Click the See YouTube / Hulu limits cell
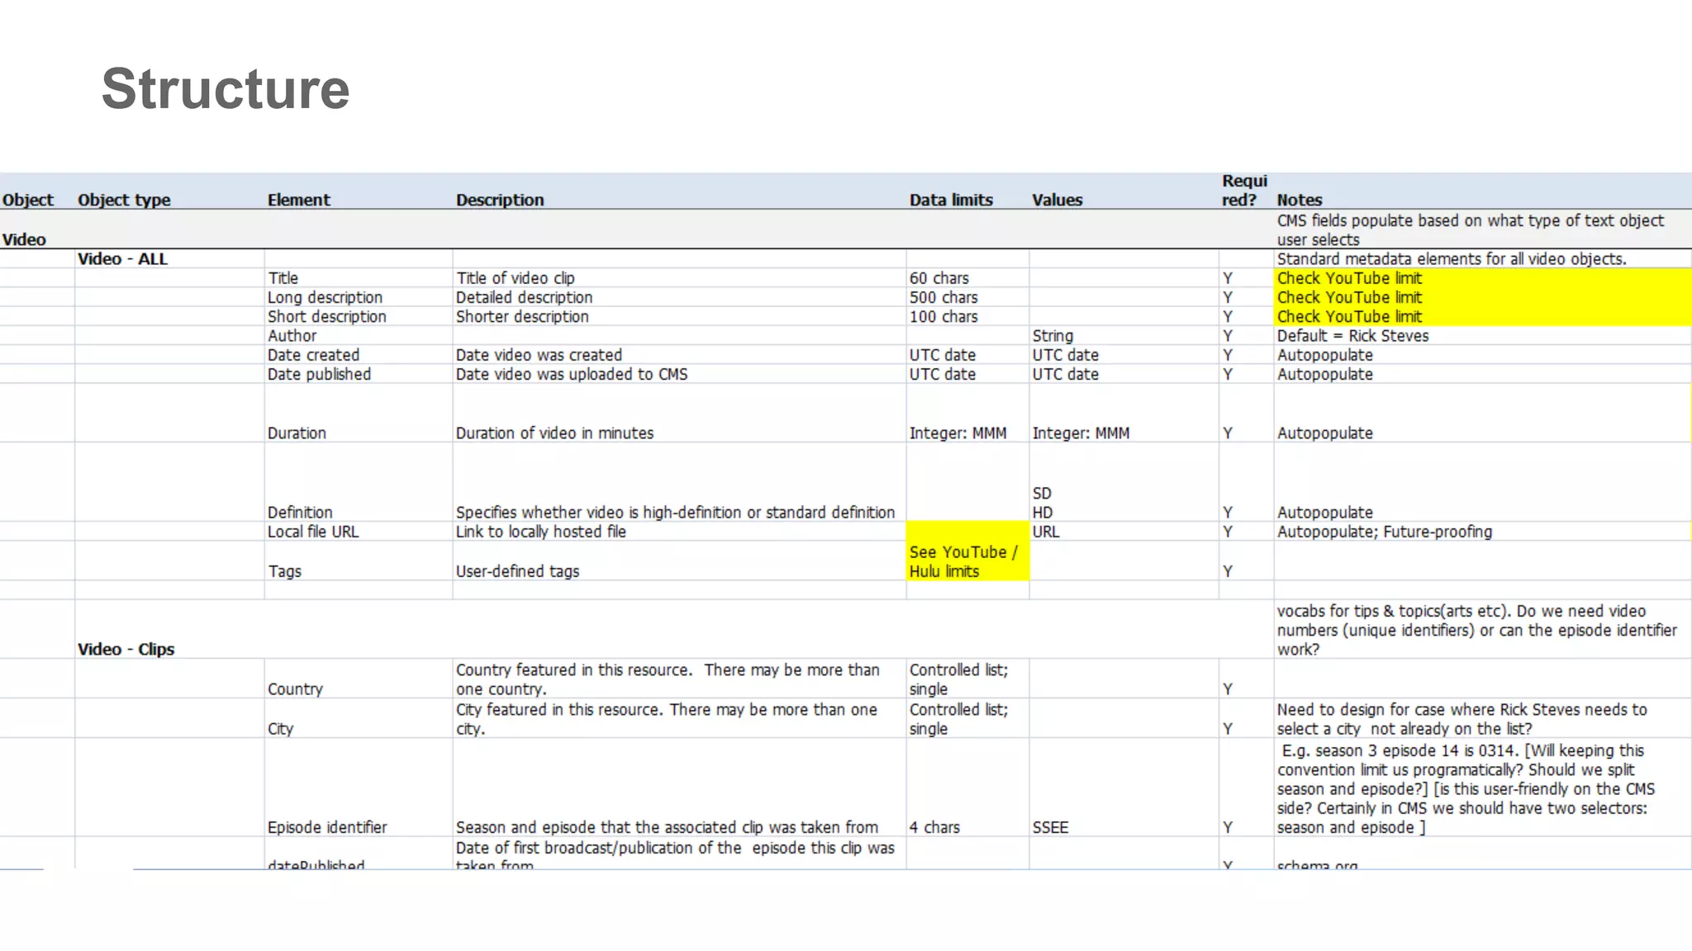This screenshot has width=1692, height=951. 965,561
